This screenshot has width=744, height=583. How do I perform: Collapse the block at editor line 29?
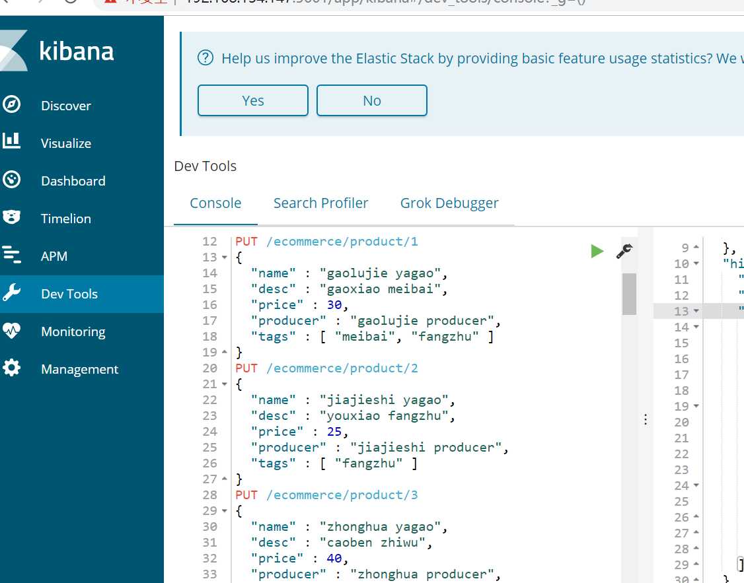(224, 511)
